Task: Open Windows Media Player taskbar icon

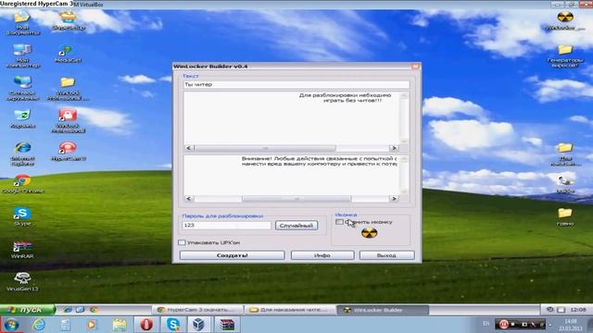Action: click(91, 325)
